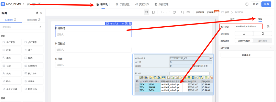This screenshot has height=102, width=276.
Task: Add 日期 date component
Action: tap(11, 66)
